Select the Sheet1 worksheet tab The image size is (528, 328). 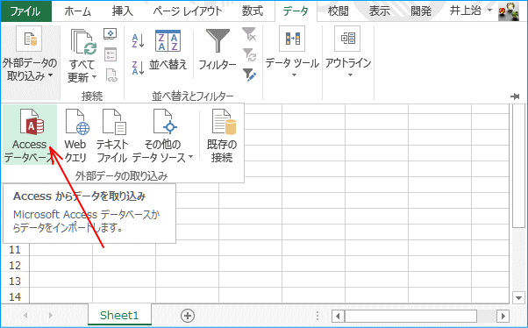point(119,315)
